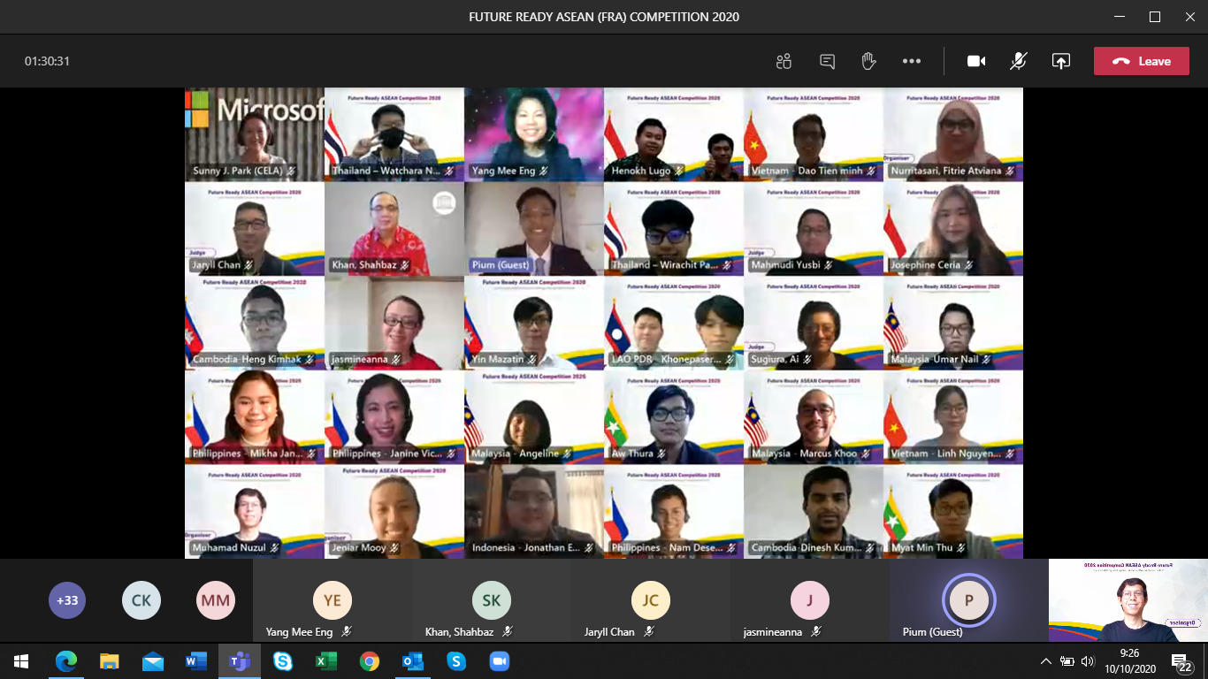Open the Windows notification center
This screenshot has height=679, width=1208.
point(1181,661)
